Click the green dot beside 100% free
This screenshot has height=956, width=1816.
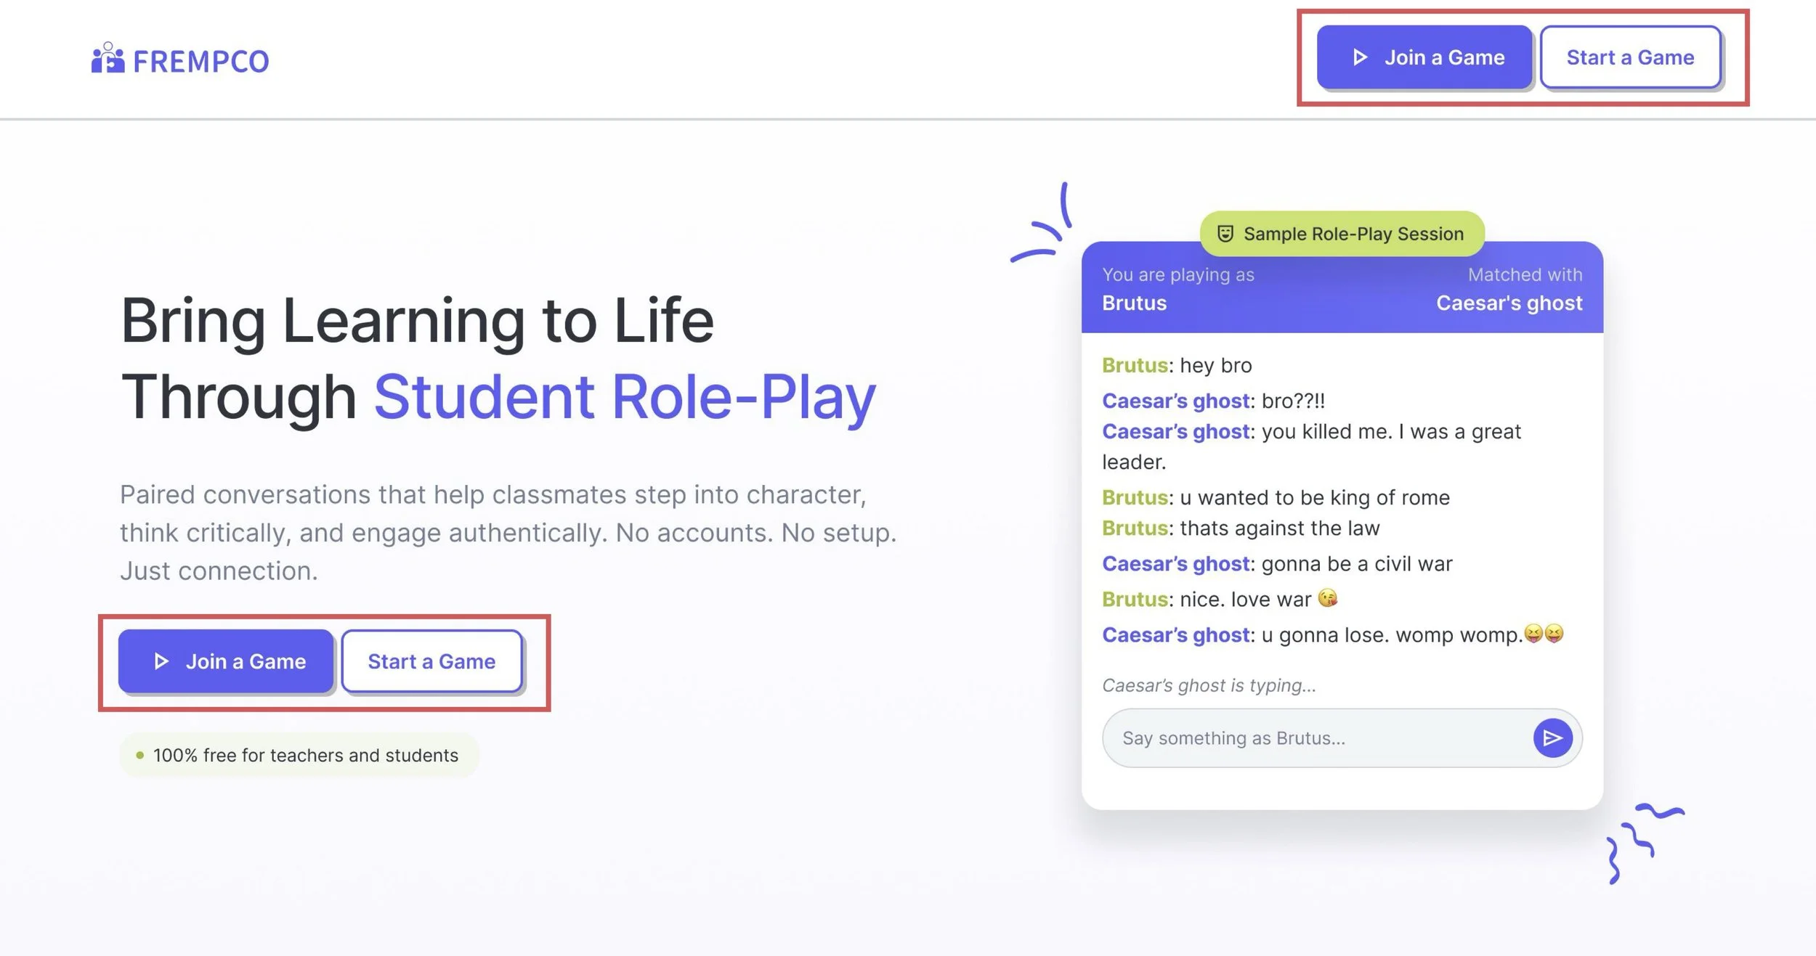(140, 755)
